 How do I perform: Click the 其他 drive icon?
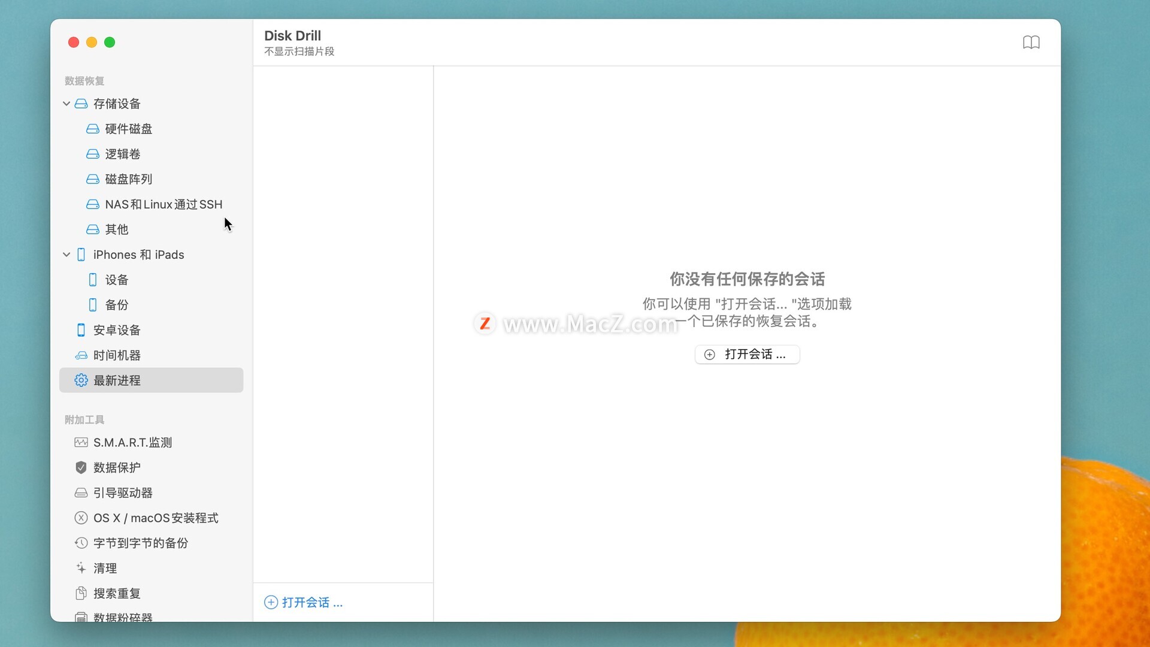(93, 229)
